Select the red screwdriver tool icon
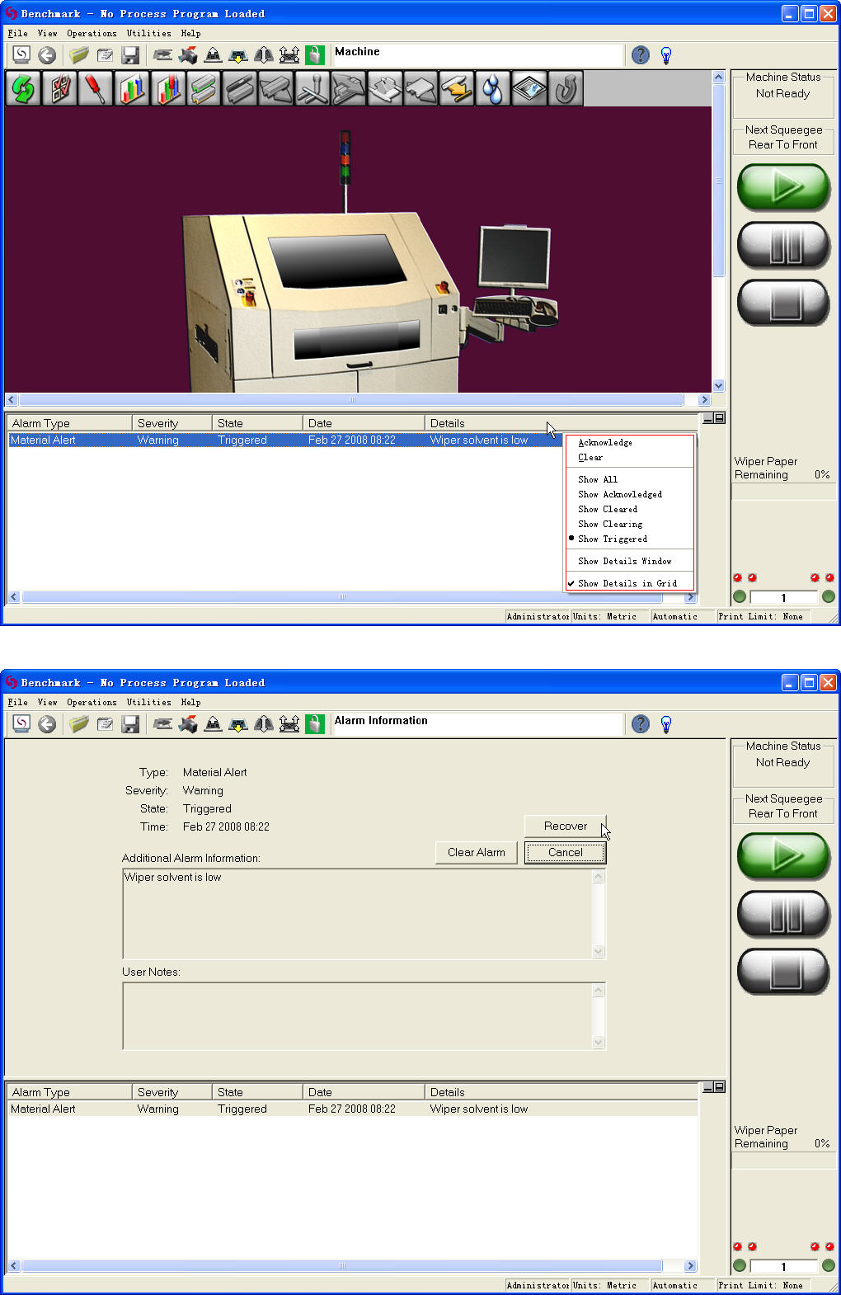This screenshot has height=1295, width=841. tap(96, 88)
